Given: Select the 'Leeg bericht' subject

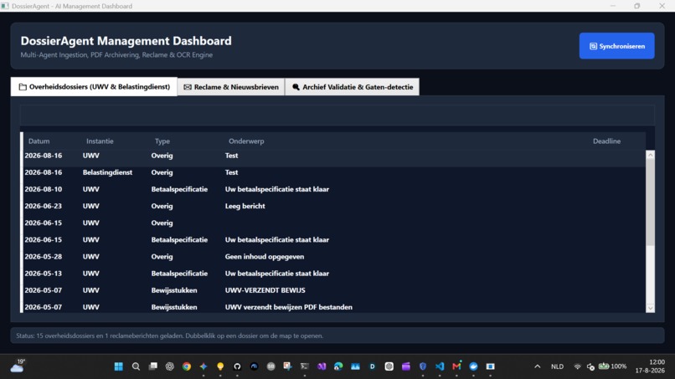Looking at the screenshot, I should (x=245, y=206).
